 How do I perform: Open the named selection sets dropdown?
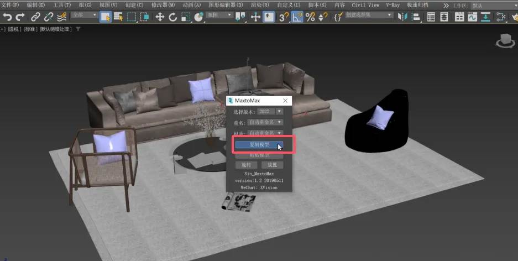click(x=369, y=15)
